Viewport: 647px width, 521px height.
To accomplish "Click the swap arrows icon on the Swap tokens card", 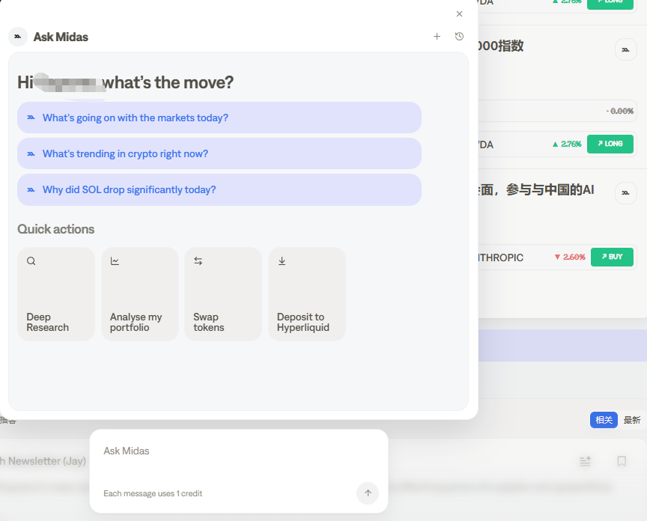I will click(198, 261).
